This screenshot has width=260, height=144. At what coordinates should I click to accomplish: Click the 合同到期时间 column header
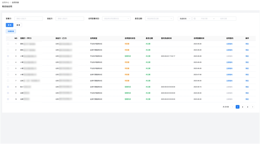pyautogui.click(x=199, y=38)
